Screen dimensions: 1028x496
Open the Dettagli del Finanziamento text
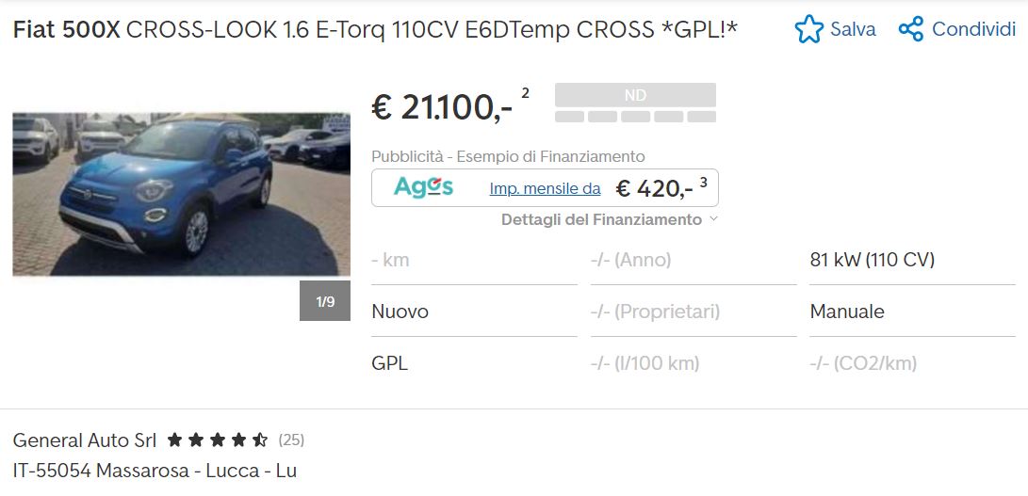[x=601, y=219]
